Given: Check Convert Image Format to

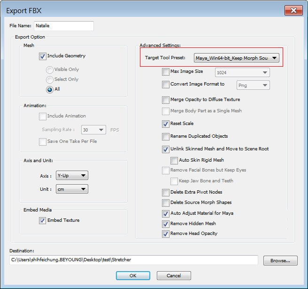Looking at the screenshot, I should [166, 85].
